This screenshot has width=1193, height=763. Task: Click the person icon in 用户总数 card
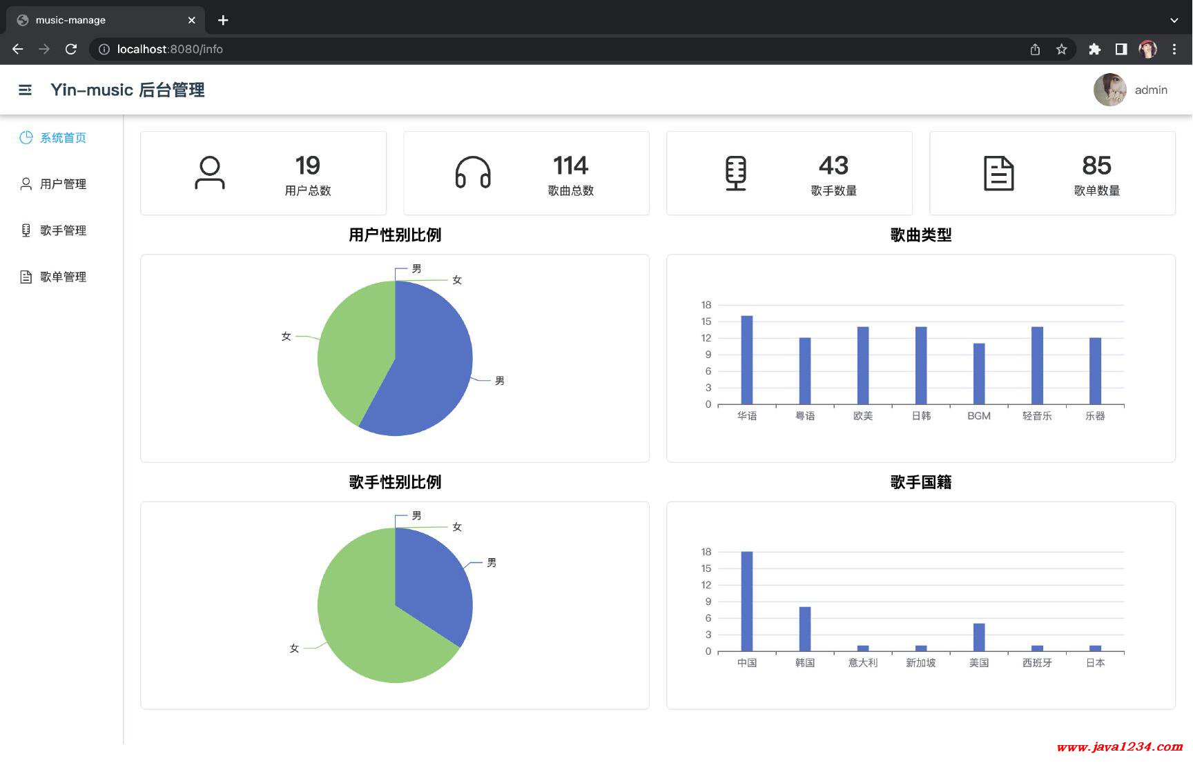click(x=210, y=172)
